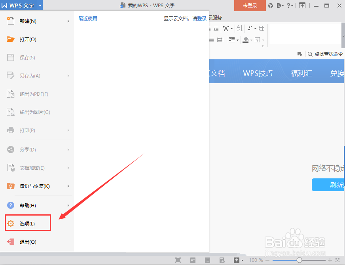The width and height of the screenshot is (345, 265).
Task: Toggle the eye protection lightbulb icon
Action: pyautogui.click(x=237, y=260)
